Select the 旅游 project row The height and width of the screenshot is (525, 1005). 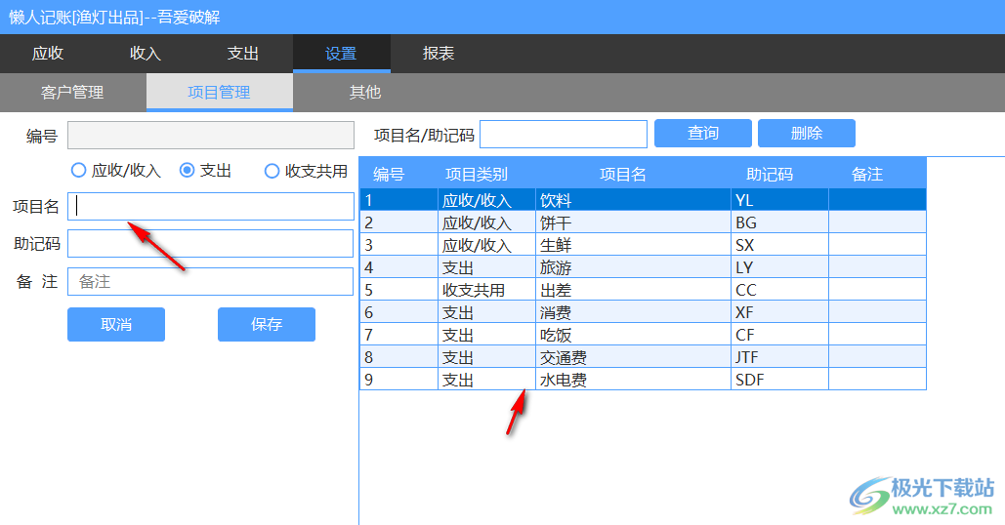643,267
